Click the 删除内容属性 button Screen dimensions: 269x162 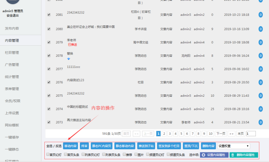point(244,155)
